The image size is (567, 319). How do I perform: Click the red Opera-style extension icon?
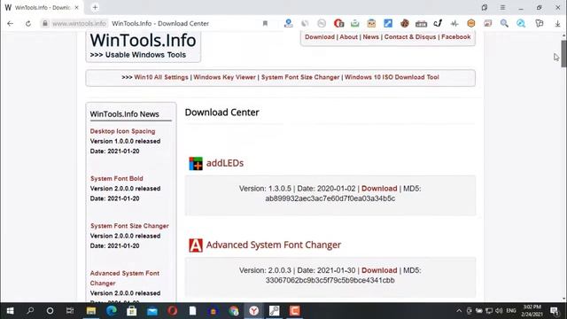tap(338, 24)
